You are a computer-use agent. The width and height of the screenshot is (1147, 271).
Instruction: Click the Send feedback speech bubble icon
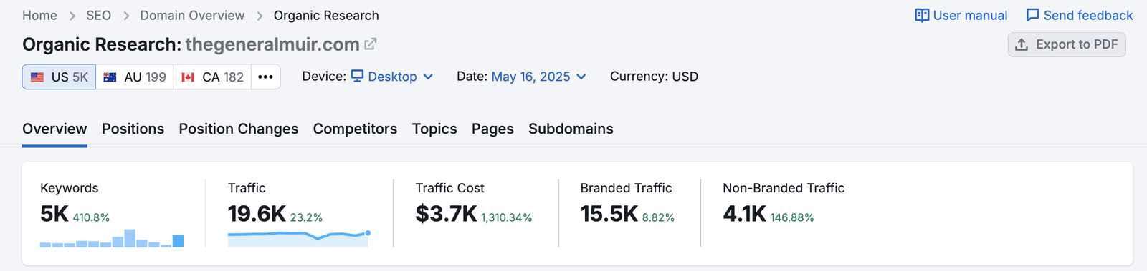pos(1032,16)
